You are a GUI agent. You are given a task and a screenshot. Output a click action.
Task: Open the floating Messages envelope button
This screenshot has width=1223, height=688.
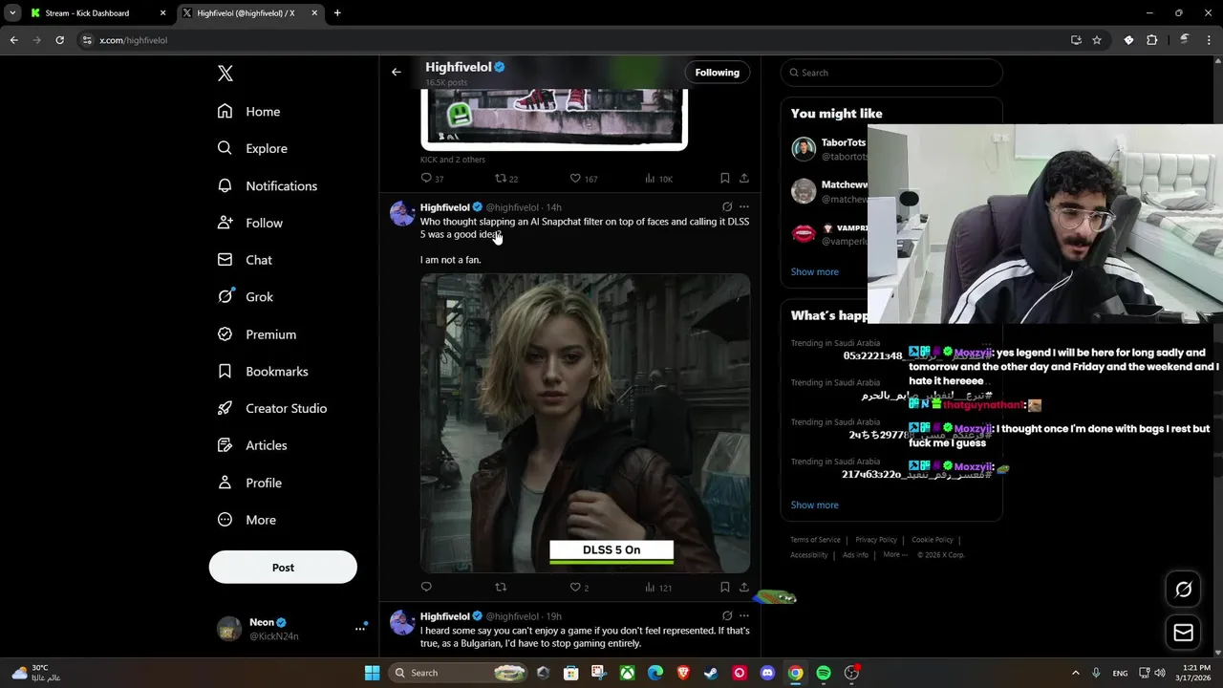1184,633
